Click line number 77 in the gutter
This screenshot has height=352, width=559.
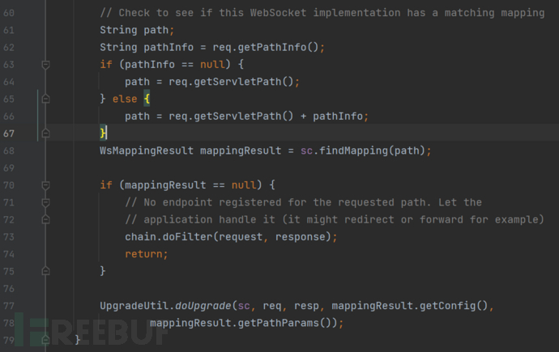tap(10, 304)
